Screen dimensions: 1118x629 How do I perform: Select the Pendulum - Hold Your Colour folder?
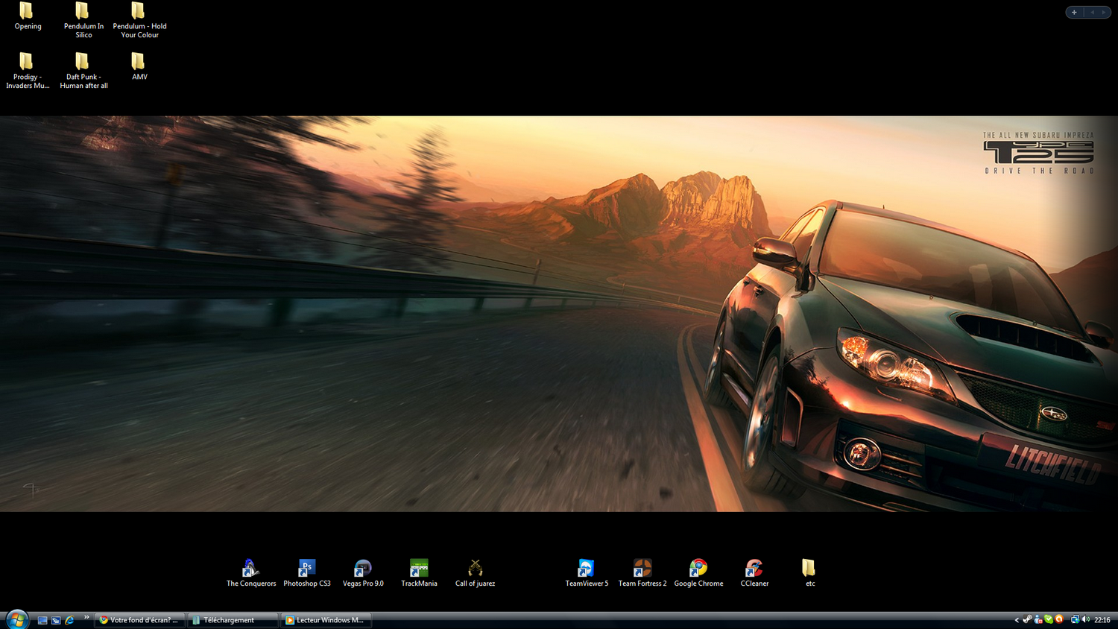pyautogui.click(x=139, y=20)
